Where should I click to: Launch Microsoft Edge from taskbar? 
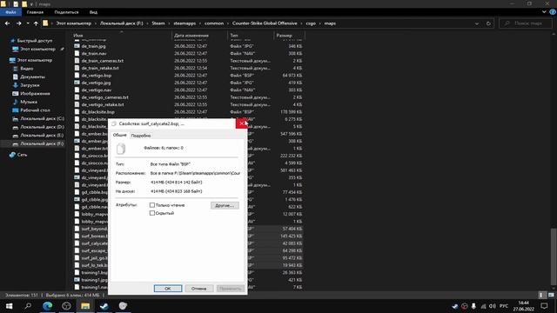(47, 306)
